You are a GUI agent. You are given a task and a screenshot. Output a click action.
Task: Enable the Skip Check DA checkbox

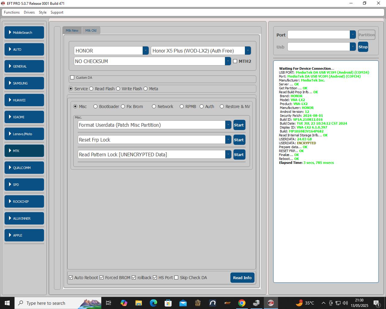[176, 278]
